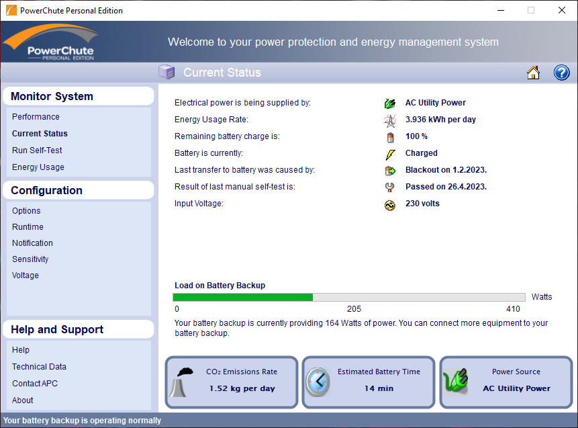
Task: Click the '230 volts' value
Action: (422, 204)
